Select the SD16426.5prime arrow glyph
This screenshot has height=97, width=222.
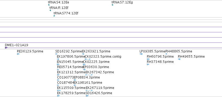87,96
